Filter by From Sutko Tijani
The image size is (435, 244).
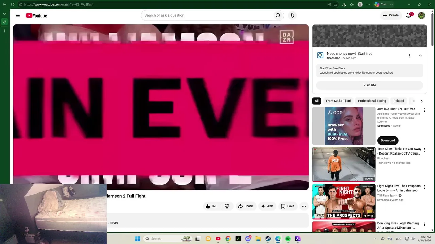point(338,101)
